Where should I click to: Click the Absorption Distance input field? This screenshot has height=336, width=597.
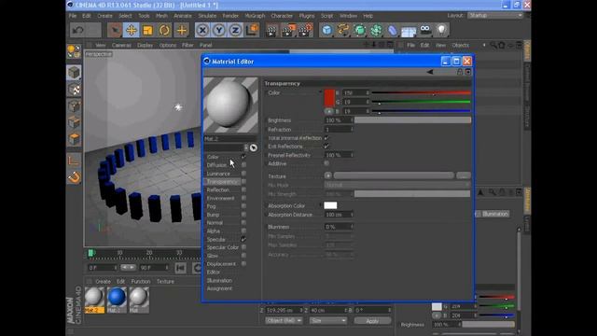click(338, 215)
